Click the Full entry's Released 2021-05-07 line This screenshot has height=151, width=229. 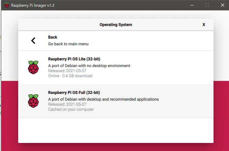pyautogui.click(x=67, y=104)
